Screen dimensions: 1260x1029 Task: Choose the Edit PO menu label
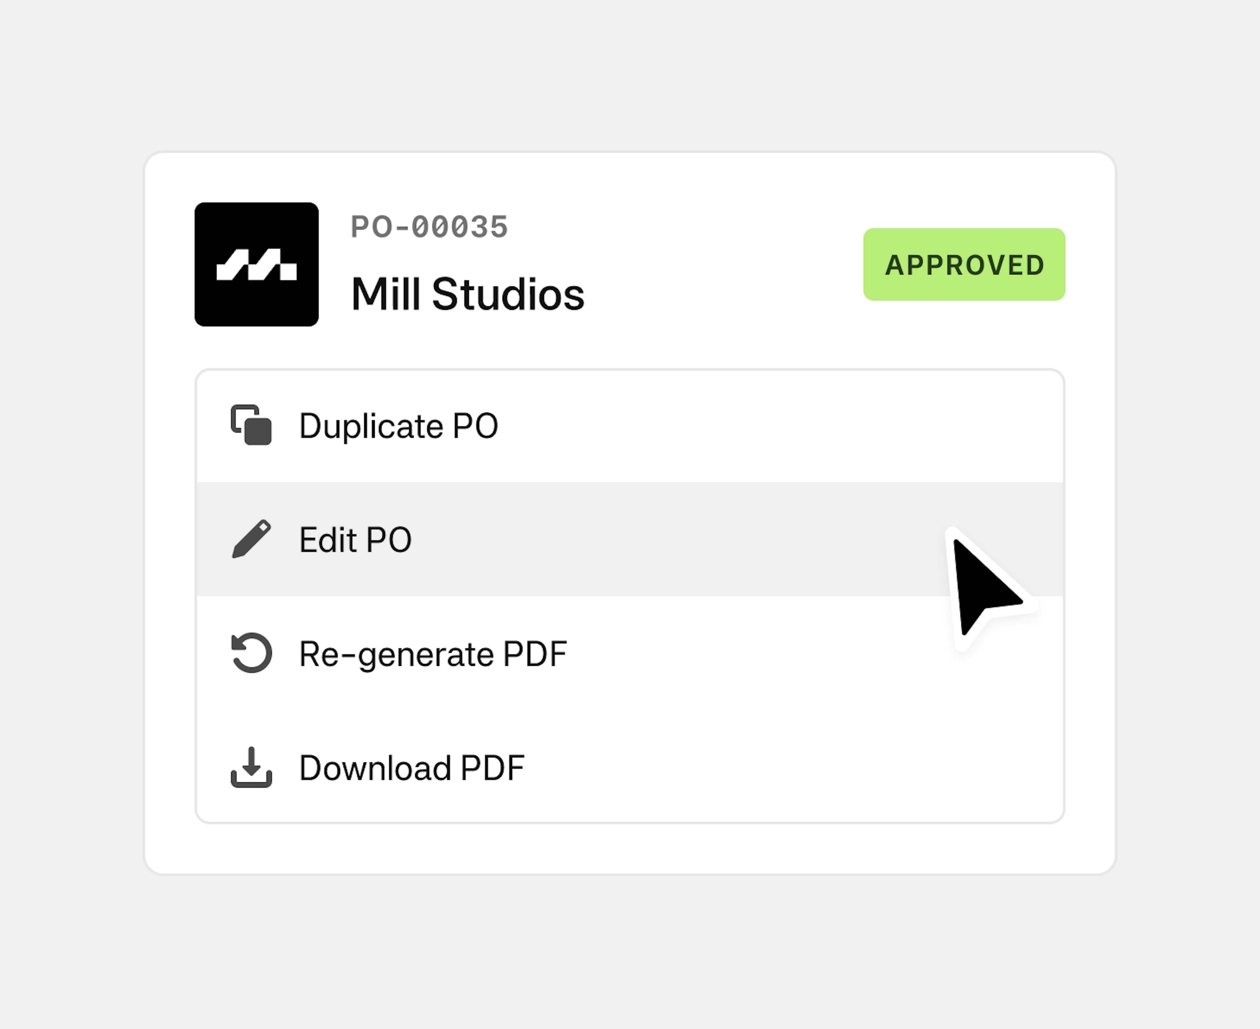pyautogui.click(x=355, y=539)
